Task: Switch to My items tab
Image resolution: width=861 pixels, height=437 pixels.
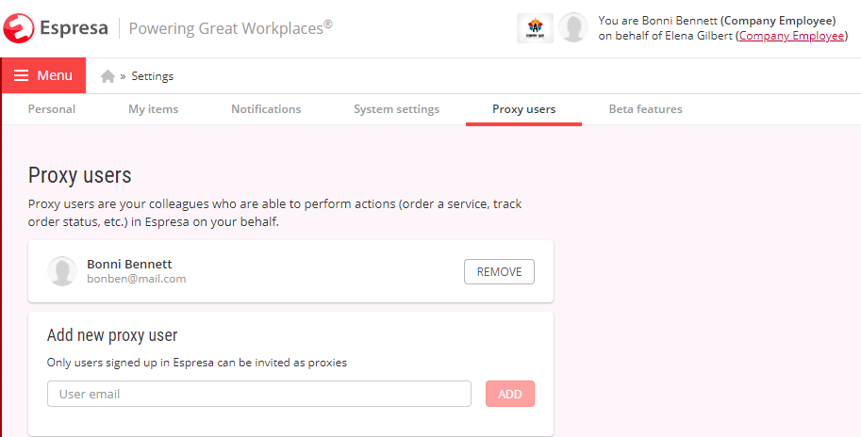Action: click(153, 109)
